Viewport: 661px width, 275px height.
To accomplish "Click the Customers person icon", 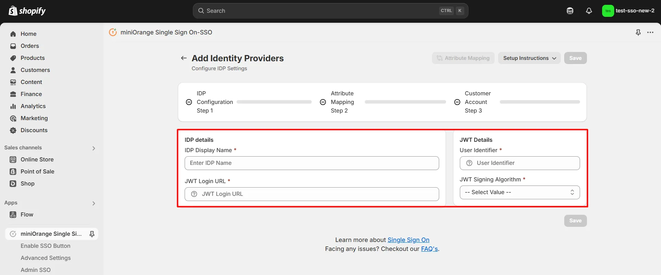I will 13,70.
